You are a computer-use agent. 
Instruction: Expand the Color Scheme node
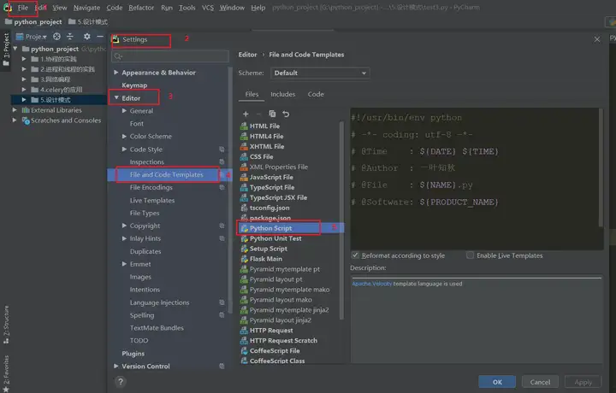pyautogui.click(x=124, y=137)
